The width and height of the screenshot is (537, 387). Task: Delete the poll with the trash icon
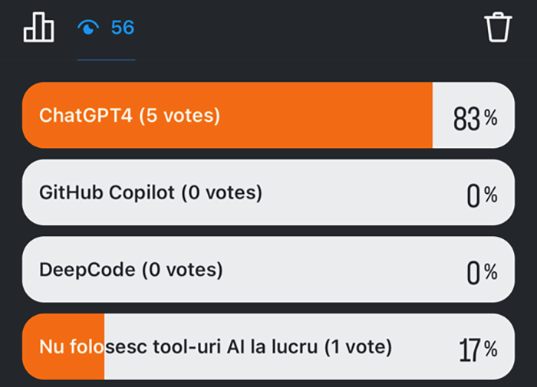(x=497, y=28)
